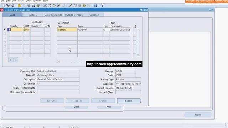Click the lines scrollbar down arrow

[138, 56]
